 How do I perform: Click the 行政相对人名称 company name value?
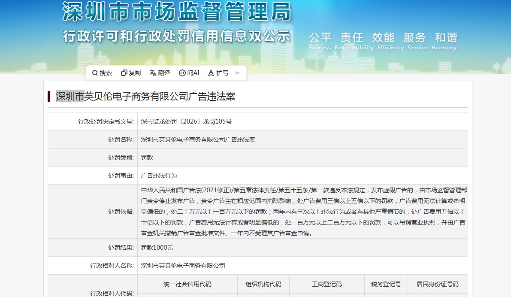coord(183,266)
